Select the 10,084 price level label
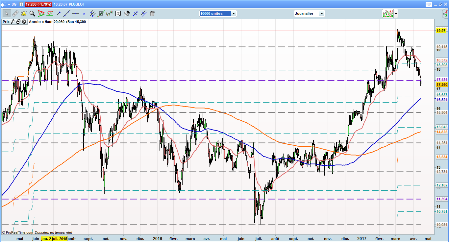The height and width of the screenshot is (242, 449). 442,225
